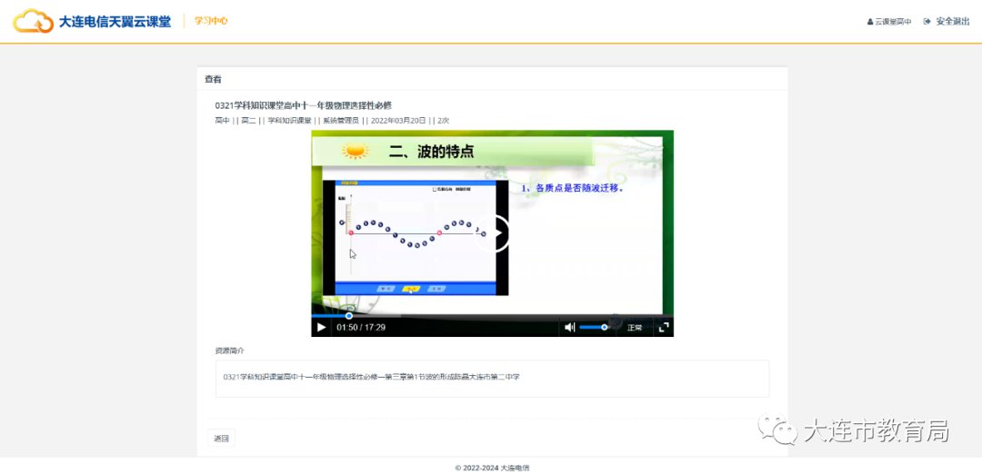
Task: Click the 大连电信天翼云课堂 site title
Action: pos(115,21)
